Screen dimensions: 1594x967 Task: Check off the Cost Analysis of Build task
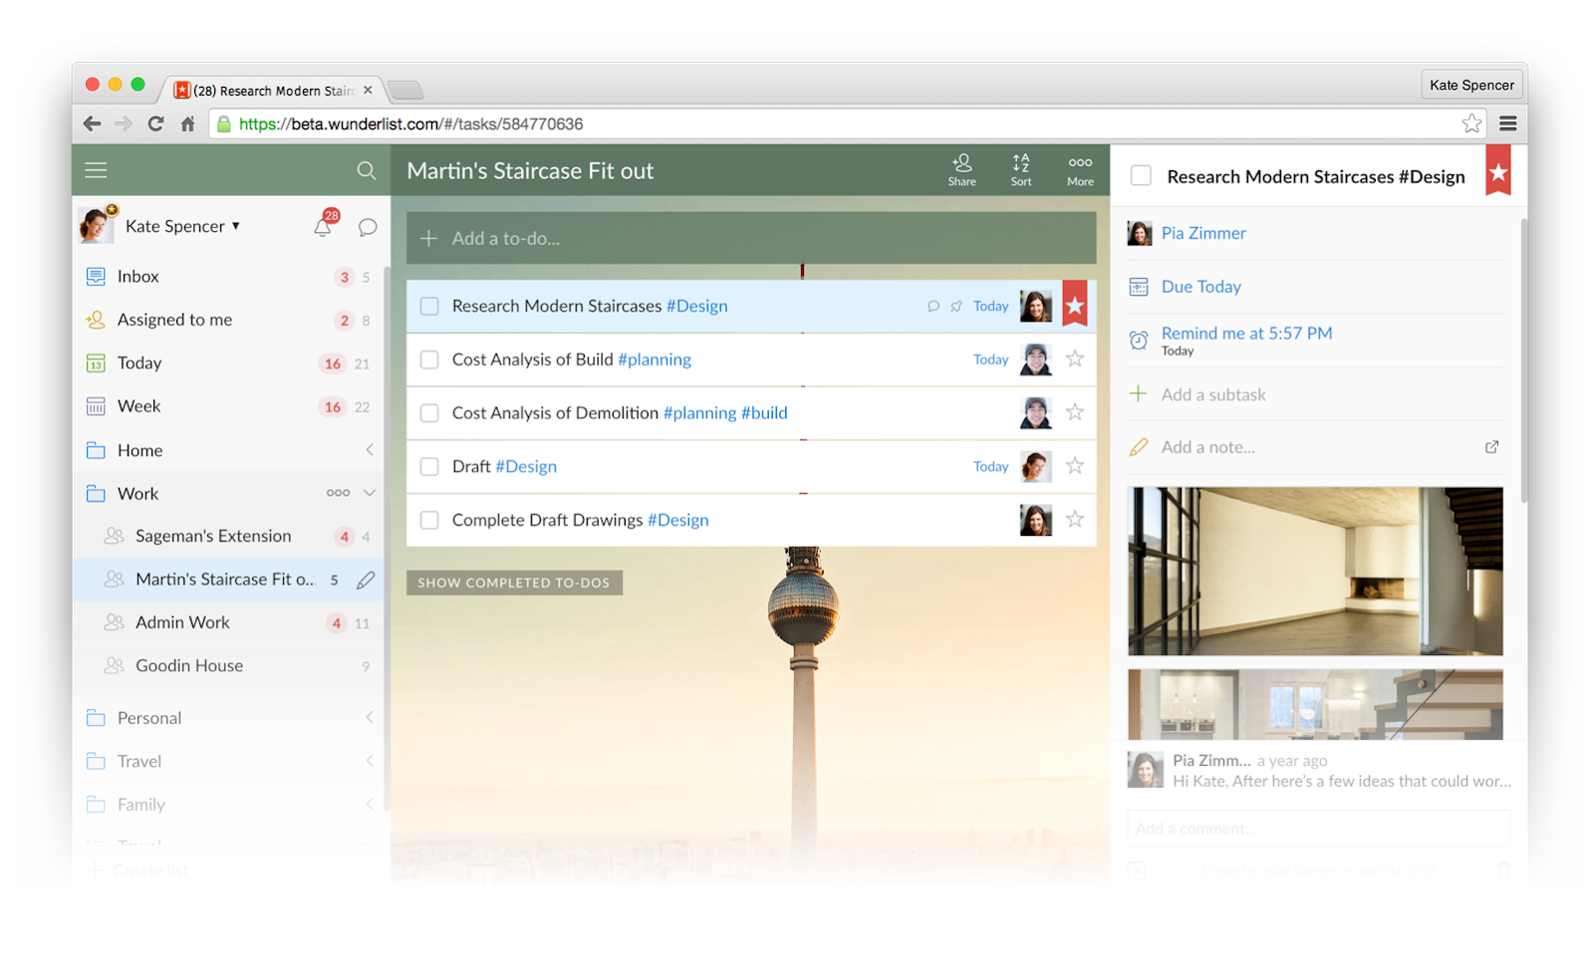(428, 360)
